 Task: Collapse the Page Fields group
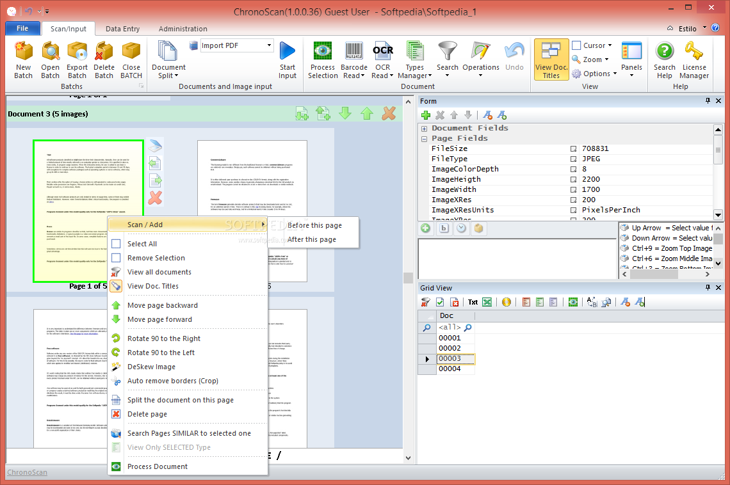click(424, 139)
